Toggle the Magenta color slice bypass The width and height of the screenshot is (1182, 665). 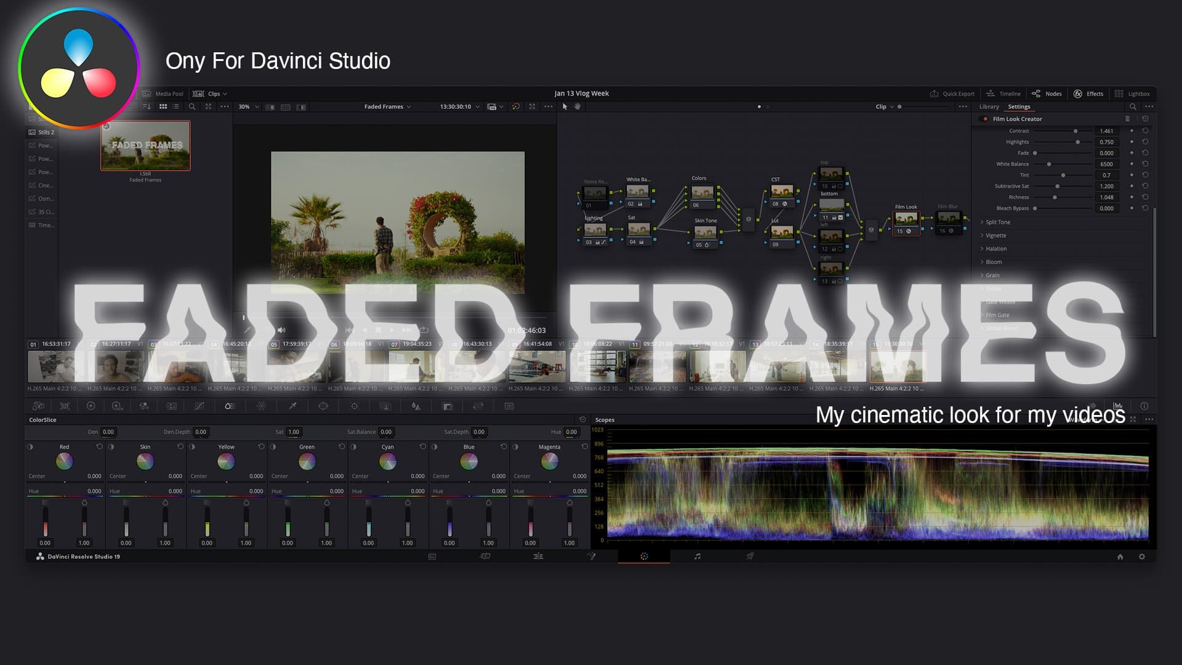pos(515,446)
